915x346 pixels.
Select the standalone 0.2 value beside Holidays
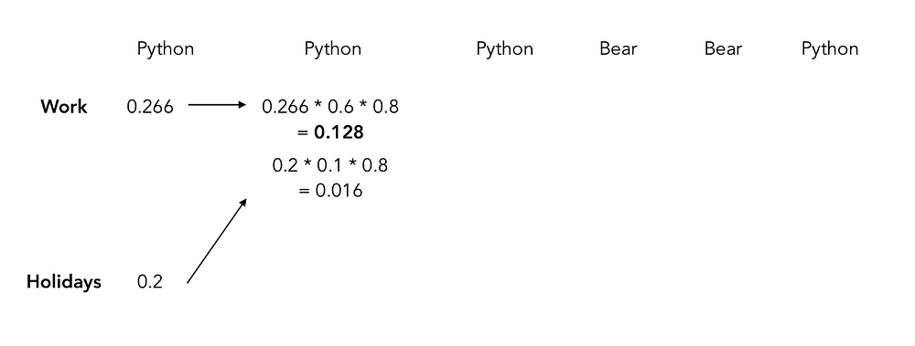(x=150, y=282)
